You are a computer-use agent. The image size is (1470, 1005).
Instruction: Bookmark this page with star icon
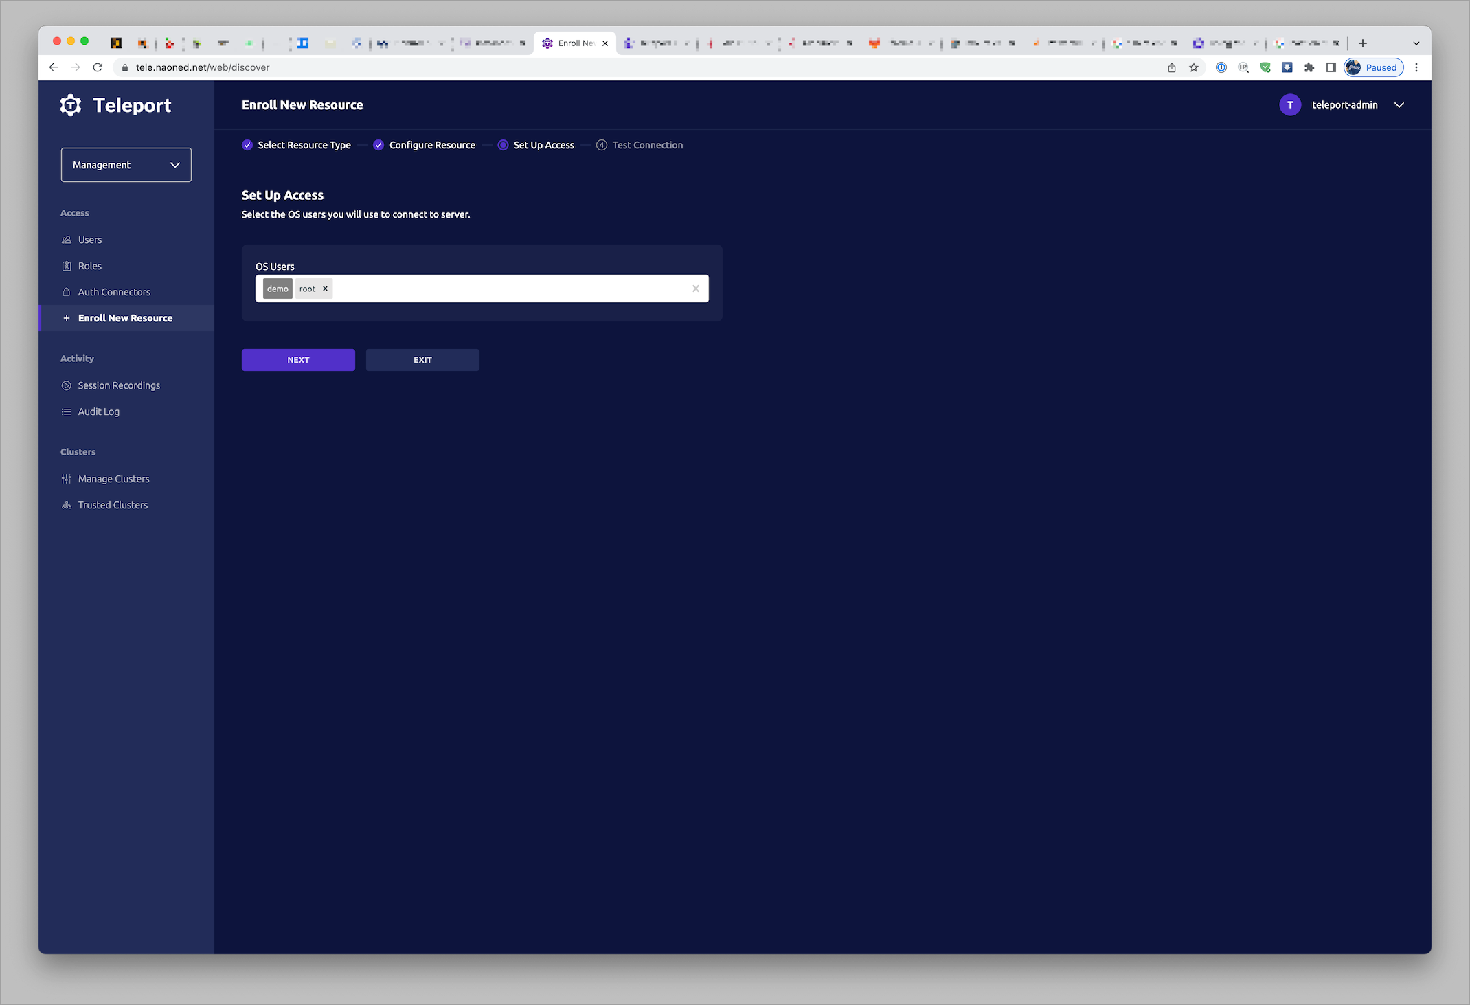(x=1194, y=67)
